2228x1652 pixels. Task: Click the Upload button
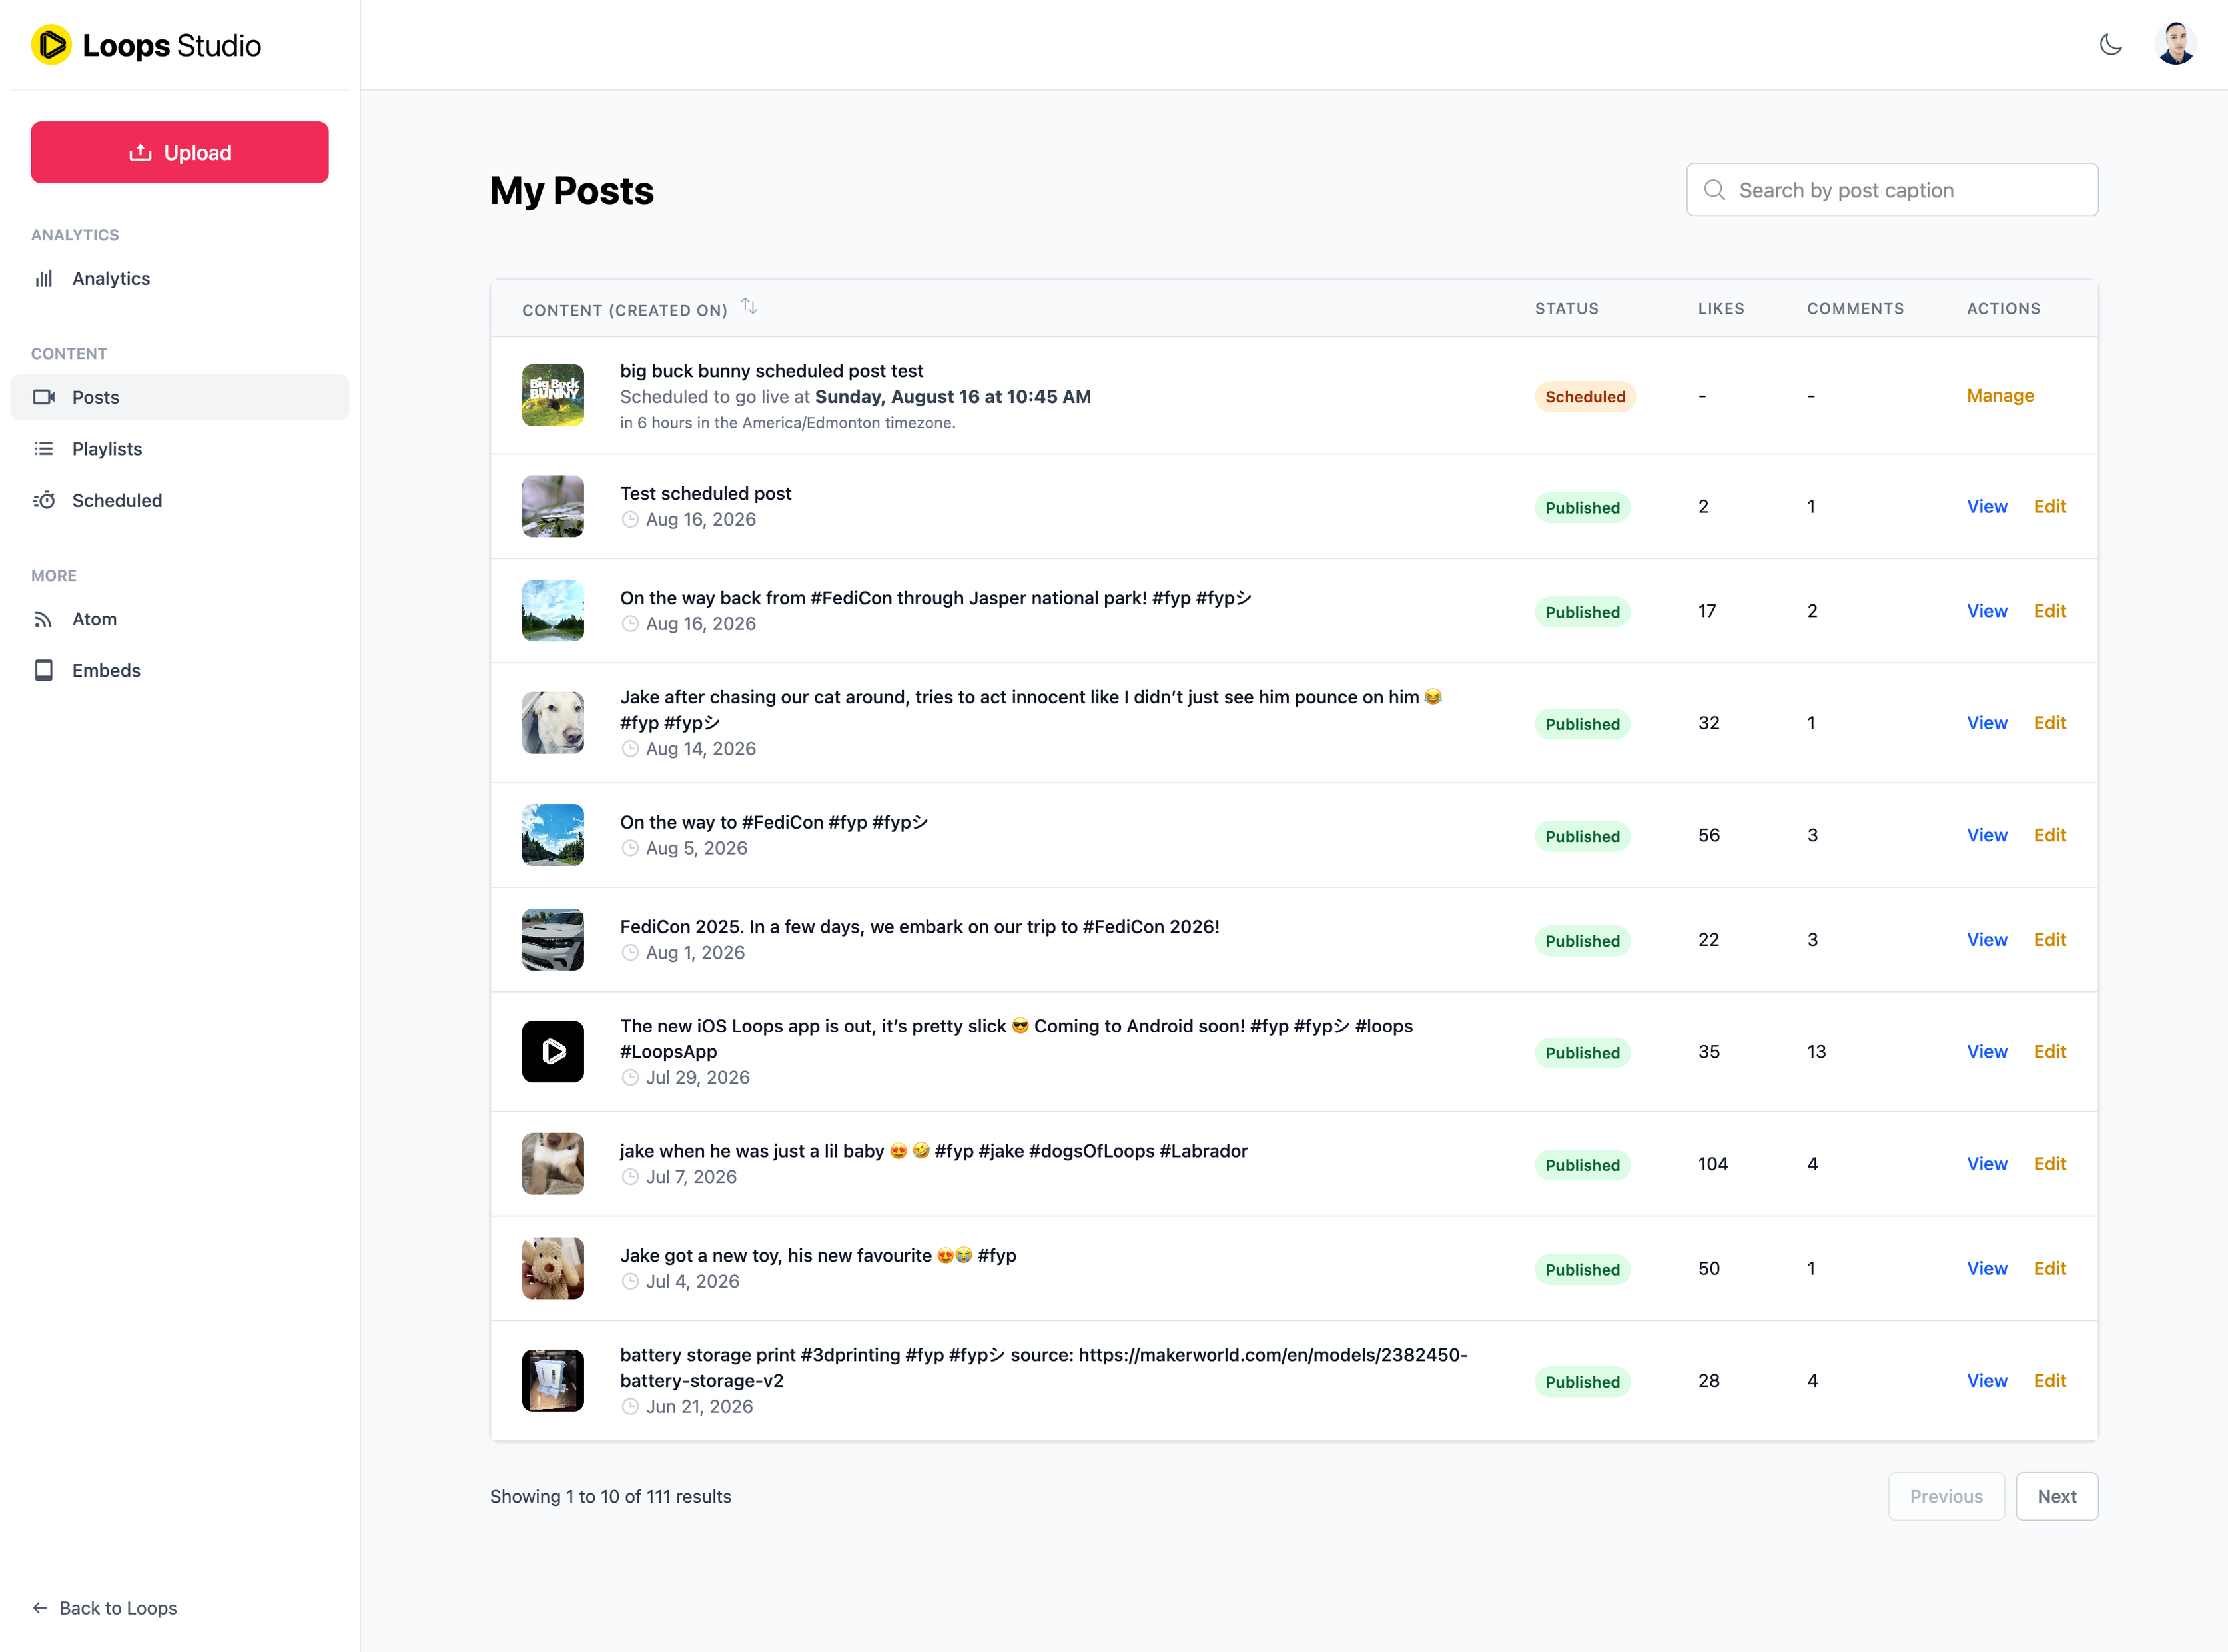pos(180,152)
